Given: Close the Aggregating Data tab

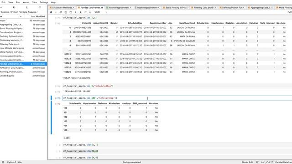Looking at the screenshot, I should (272, 8).
